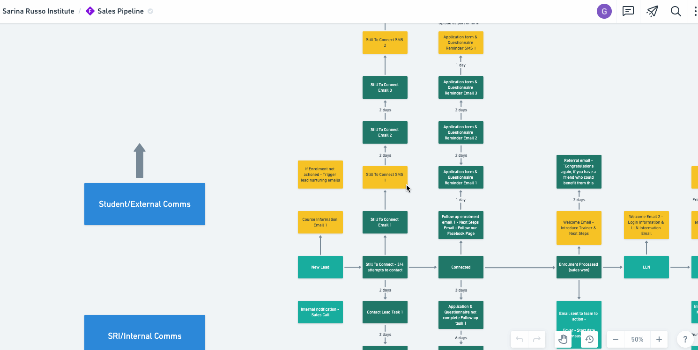Zoom in with the plus button
698x350 pixels.
(659, 339)
